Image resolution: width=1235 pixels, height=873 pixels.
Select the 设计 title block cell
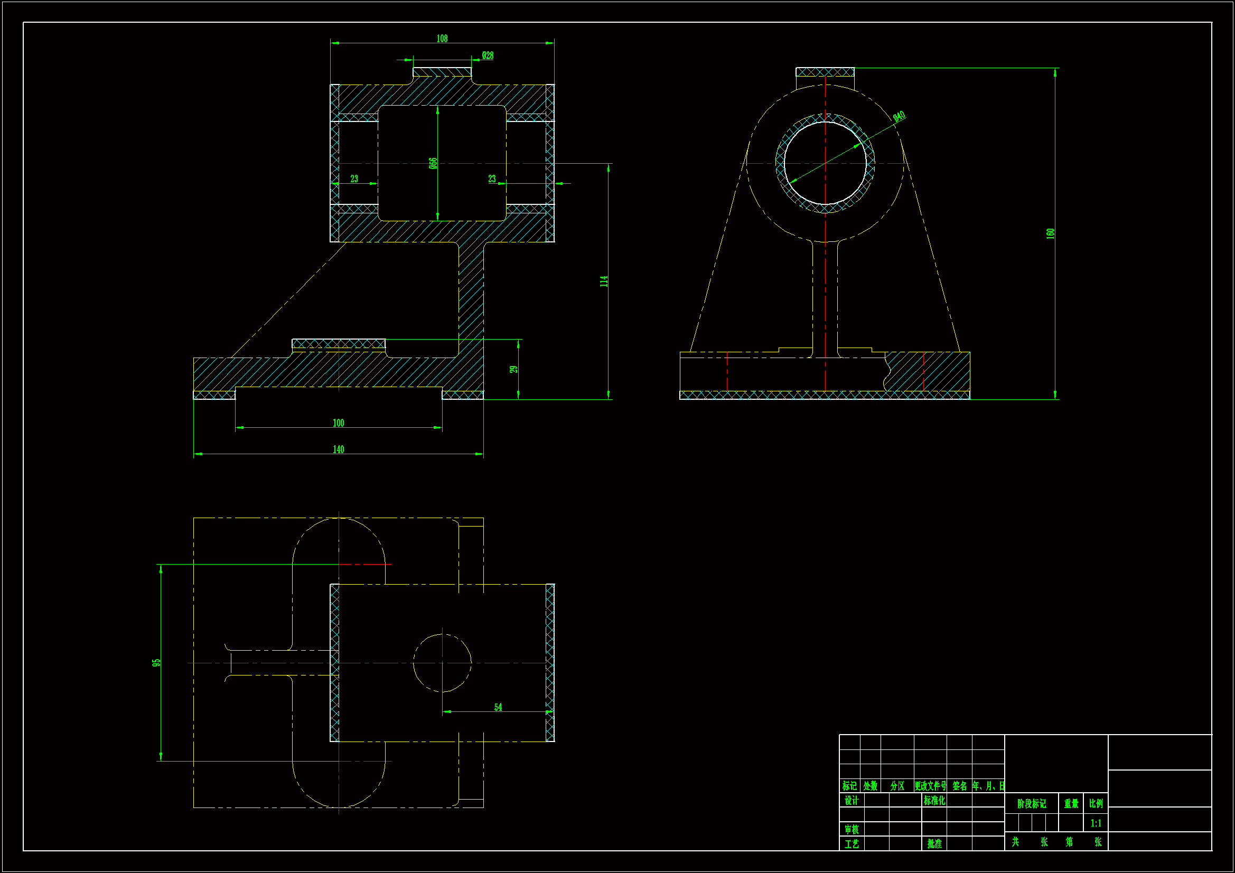click(851, 801)
